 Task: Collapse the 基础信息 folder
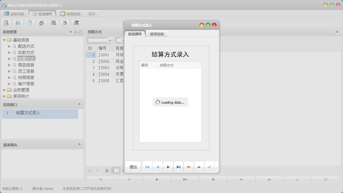(x=4, y=40)
